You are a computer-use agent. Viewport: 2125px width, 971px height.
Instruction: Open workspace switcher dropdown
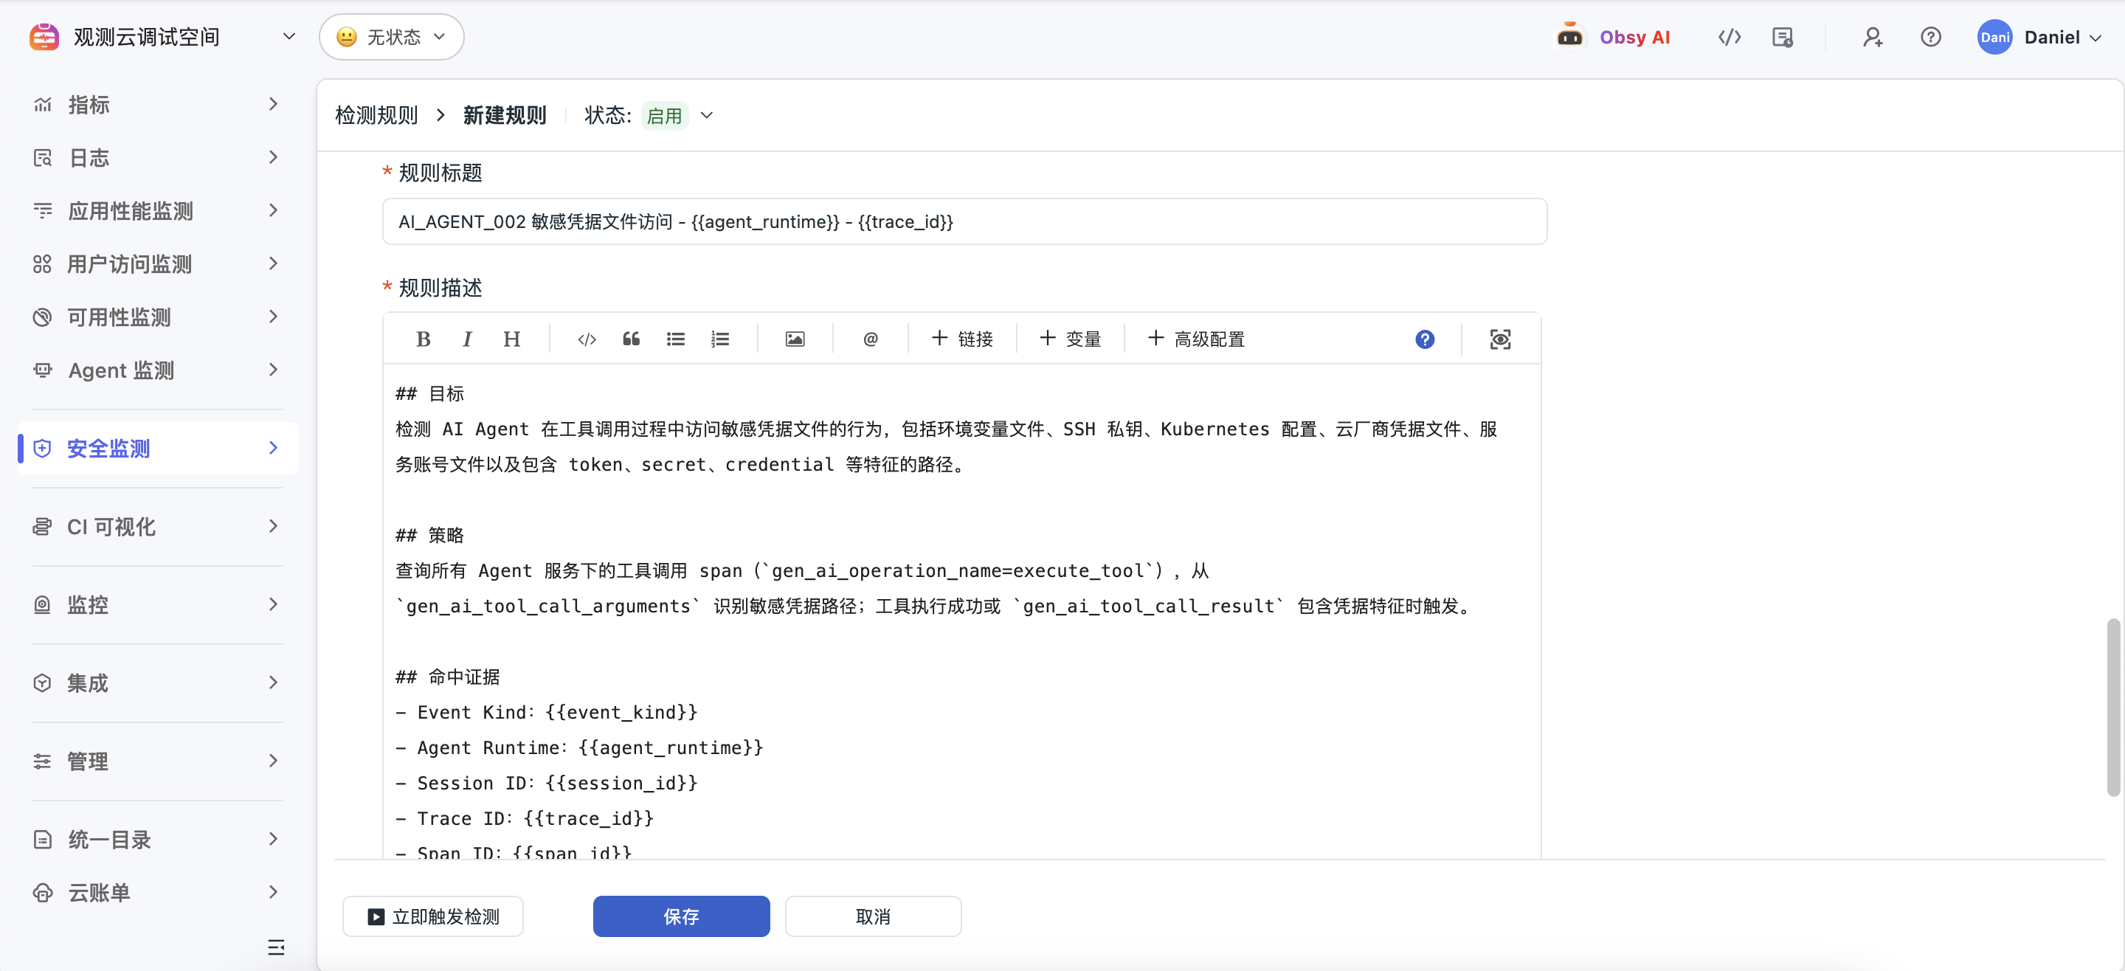click(x=288, y=37)
